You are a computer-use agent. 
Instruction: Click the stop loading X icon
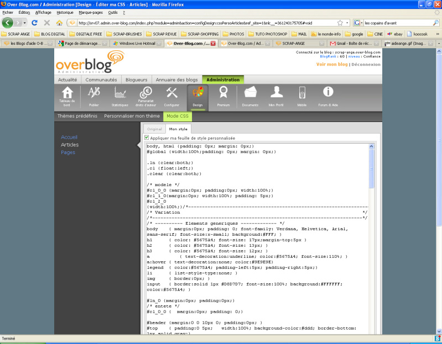pyautogui.click(x=47, y=23)
